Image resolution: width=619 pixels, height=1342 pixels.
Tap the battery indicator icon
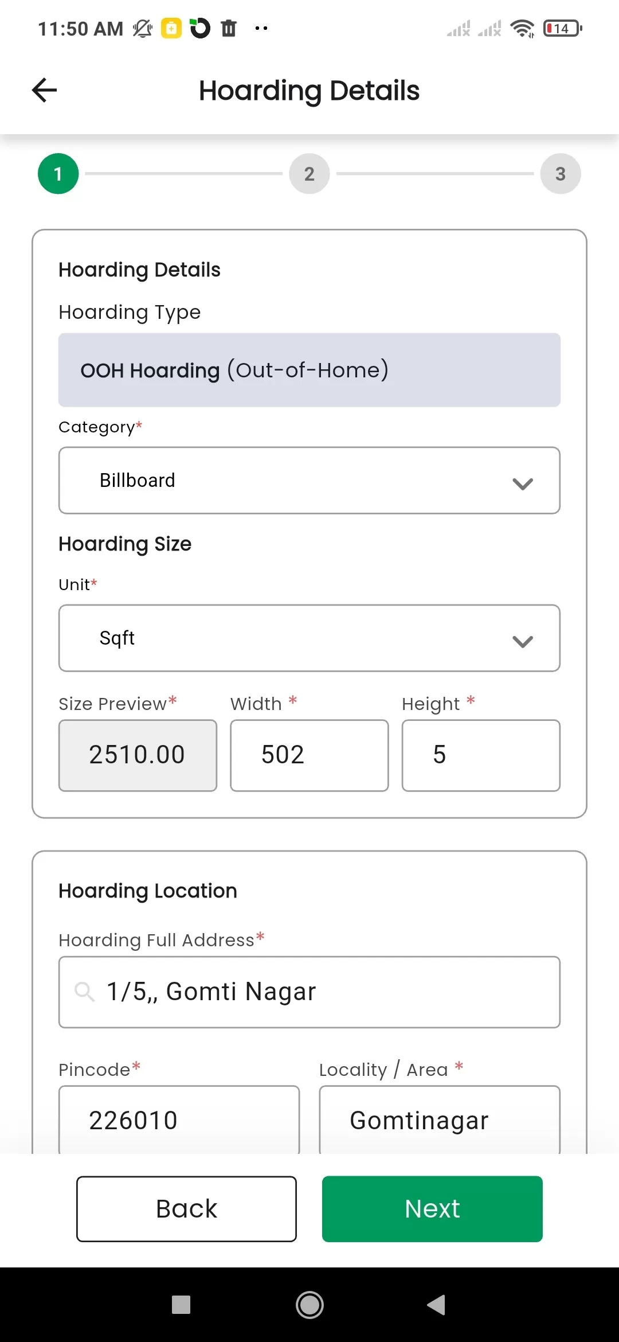[x=563, y=28]
